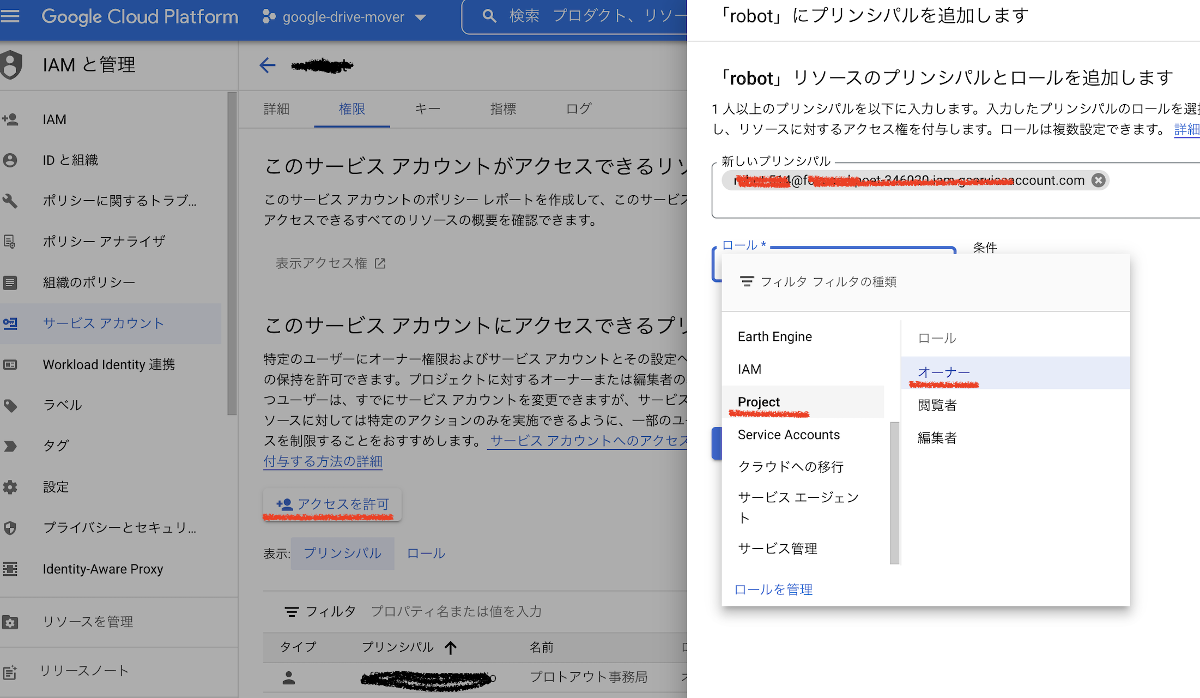Screen dimensions: 1200x698
Task: Open ポリシーアナライザ from the sidebar
Action: click(104, 241)
